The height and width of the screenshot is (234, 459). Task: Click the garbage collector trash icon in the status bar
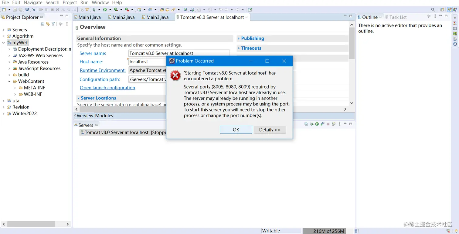356,231
